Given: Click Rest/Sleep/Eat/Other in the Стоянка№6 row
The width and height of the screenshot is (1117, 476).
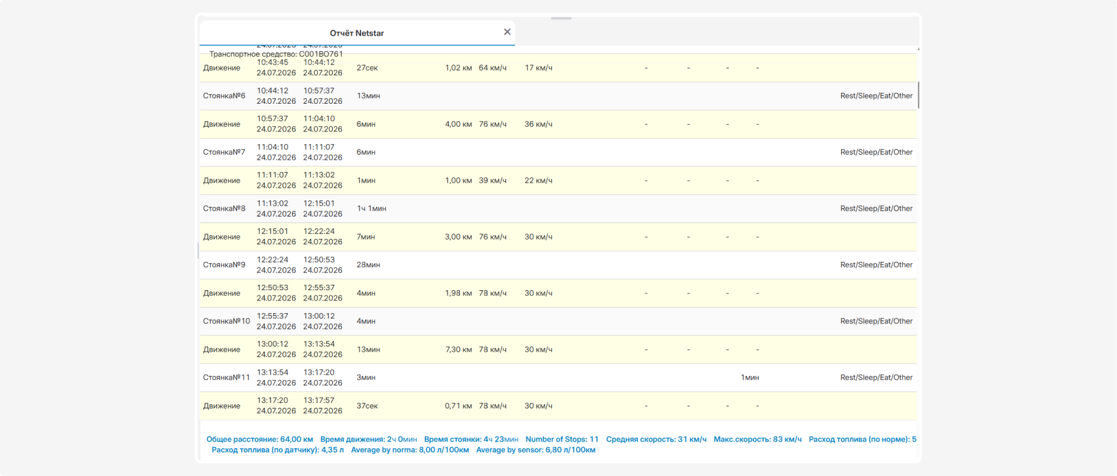Looking at the screenshot, I should (x=876, y=96).
